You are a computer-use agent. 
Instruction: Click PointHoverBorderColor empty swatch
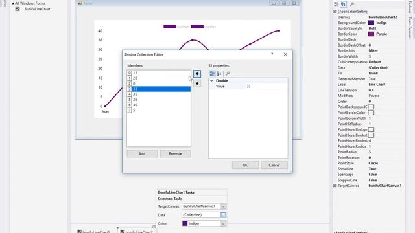click(x=371, y=135)
